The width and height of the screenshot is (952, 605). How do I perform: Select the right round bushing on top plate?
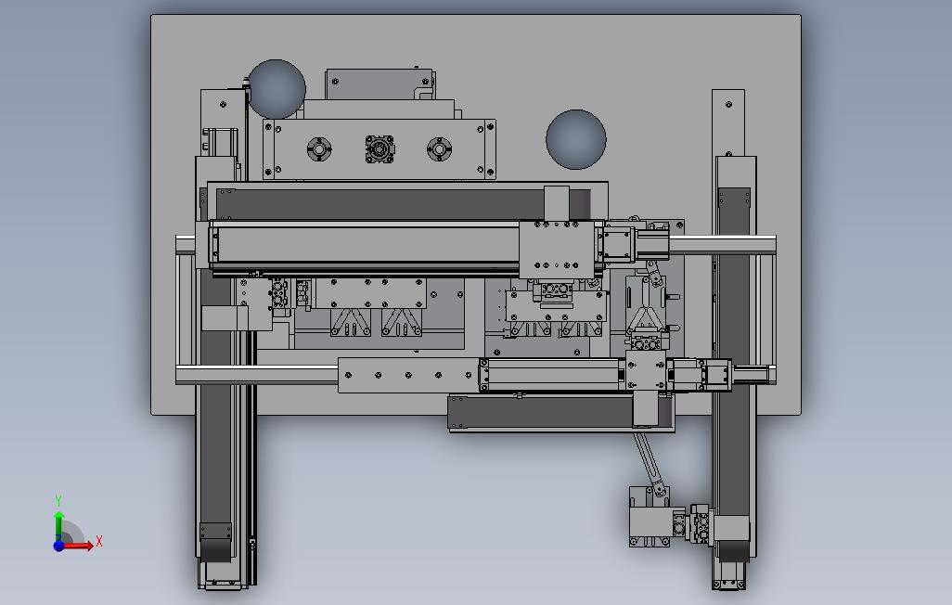coord(439,149)
